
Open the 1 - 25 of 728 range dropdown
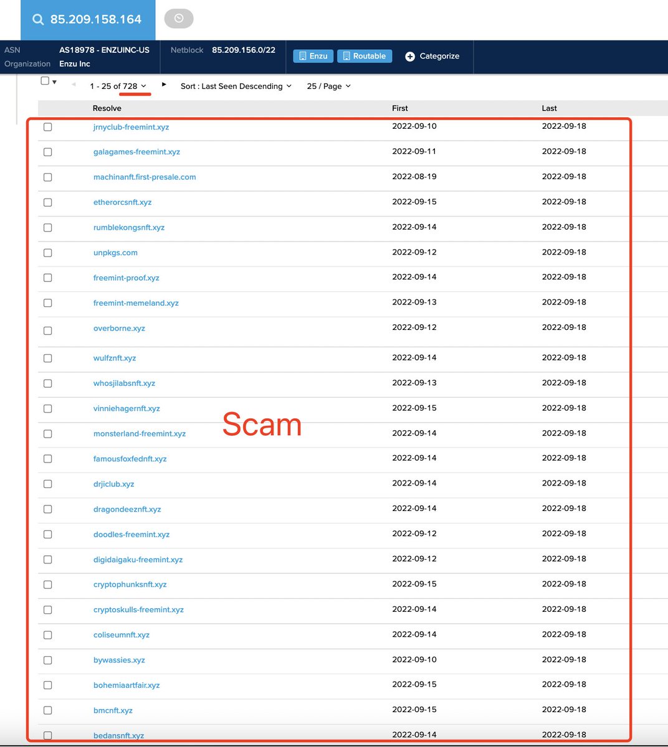118,86
